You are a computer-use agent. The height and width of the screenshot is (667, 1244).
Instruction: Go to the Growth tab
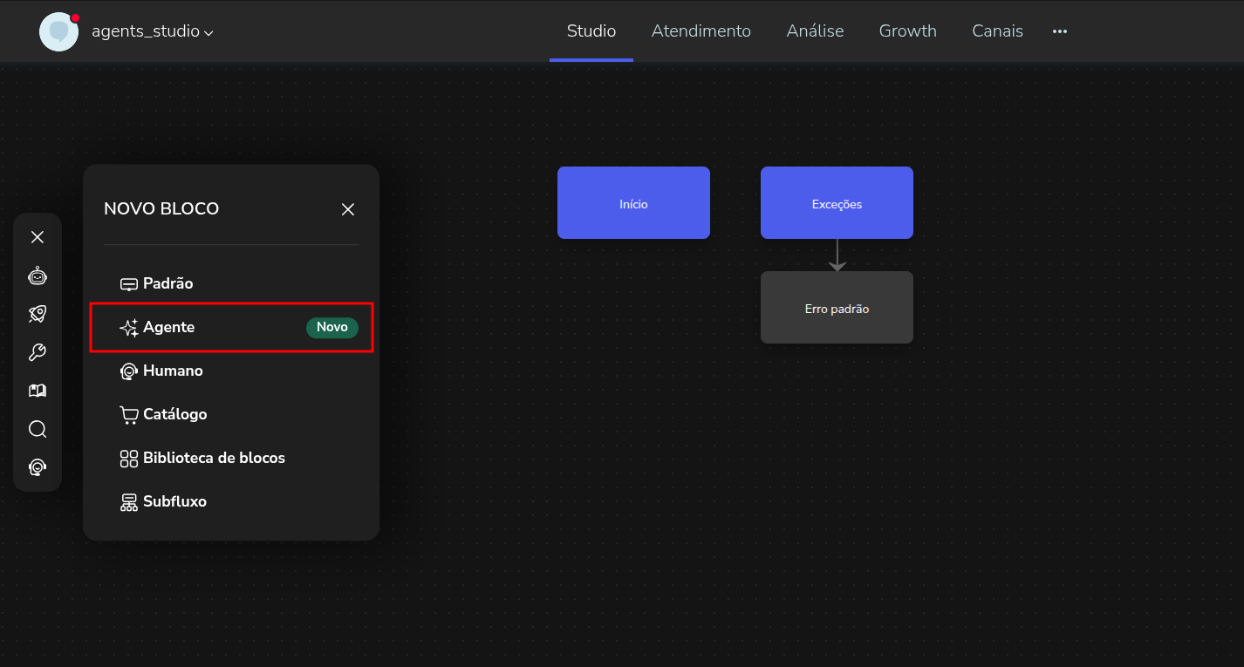[x=907, y=31]
